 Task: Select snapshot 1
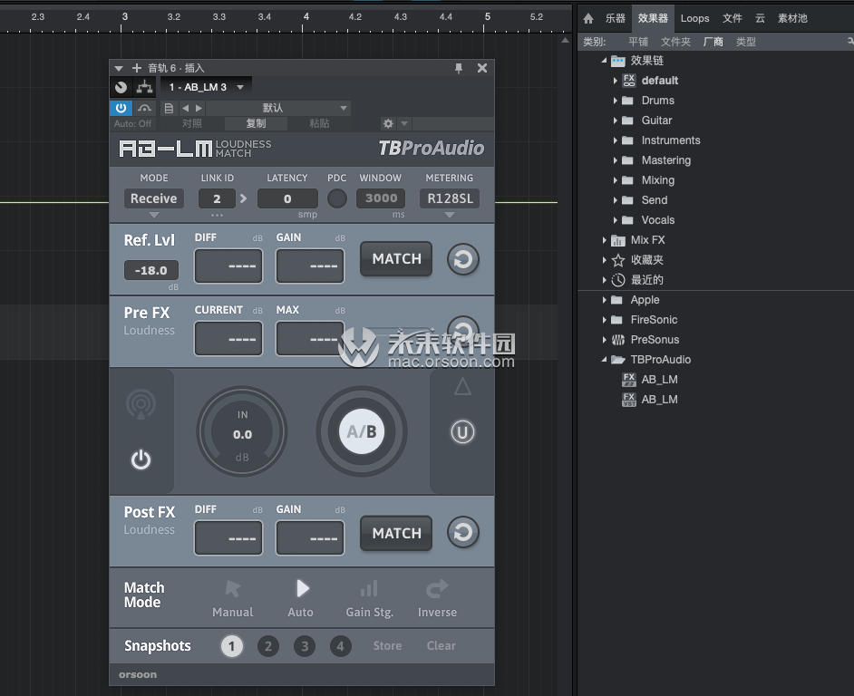(x=232, y=646)
